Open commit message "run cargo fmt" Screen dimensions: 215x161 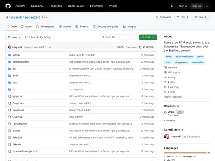[76, 90]
